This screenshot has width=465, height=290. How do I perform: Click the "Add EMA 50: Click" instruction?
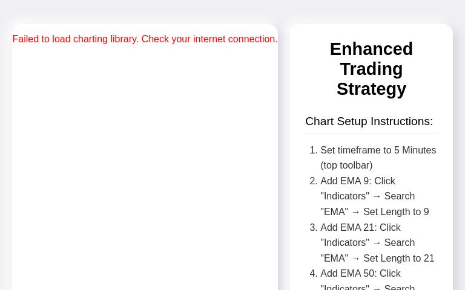[x=360, y=274]
